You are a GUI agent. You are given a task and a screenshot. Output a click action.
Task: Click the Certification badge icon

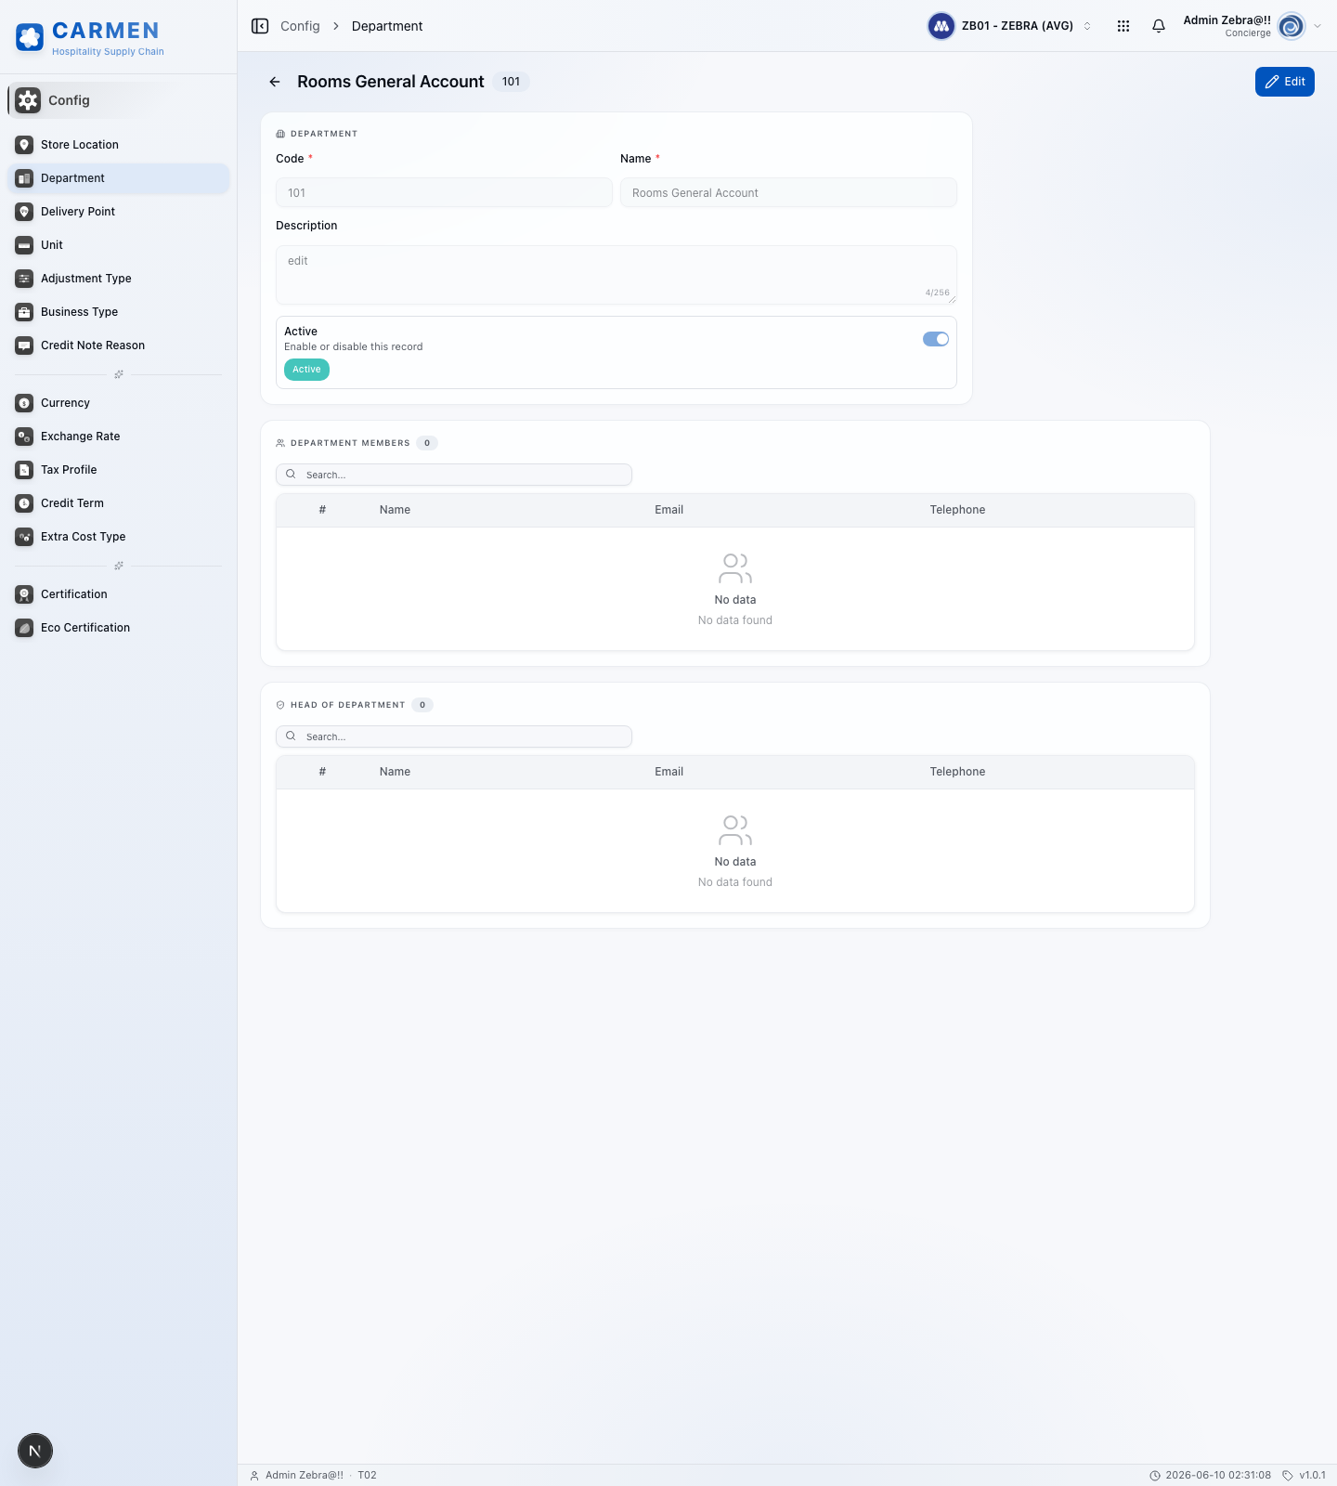coord(24,594)
